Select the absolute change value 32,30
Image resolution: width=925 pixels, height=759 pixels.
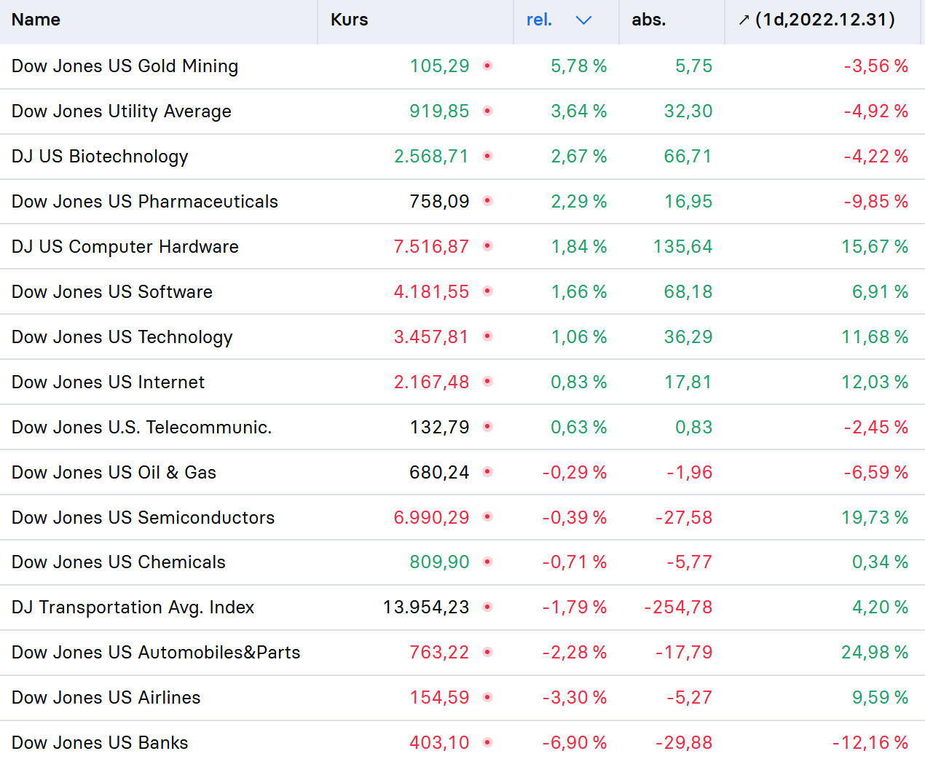pos(688,111)
